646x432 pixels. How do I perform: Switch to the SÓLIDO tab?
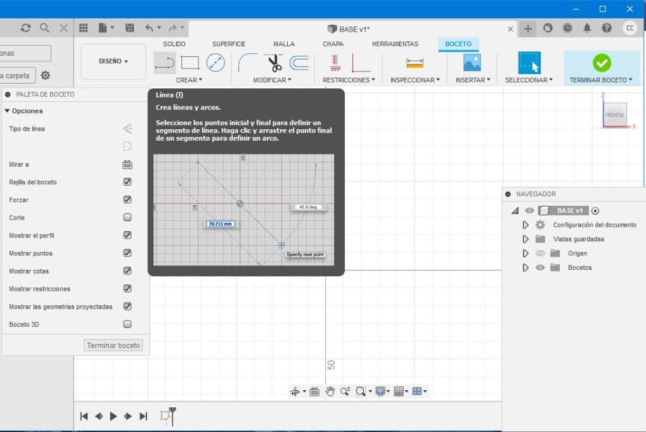pyautogui.click(x=174, y=44)
